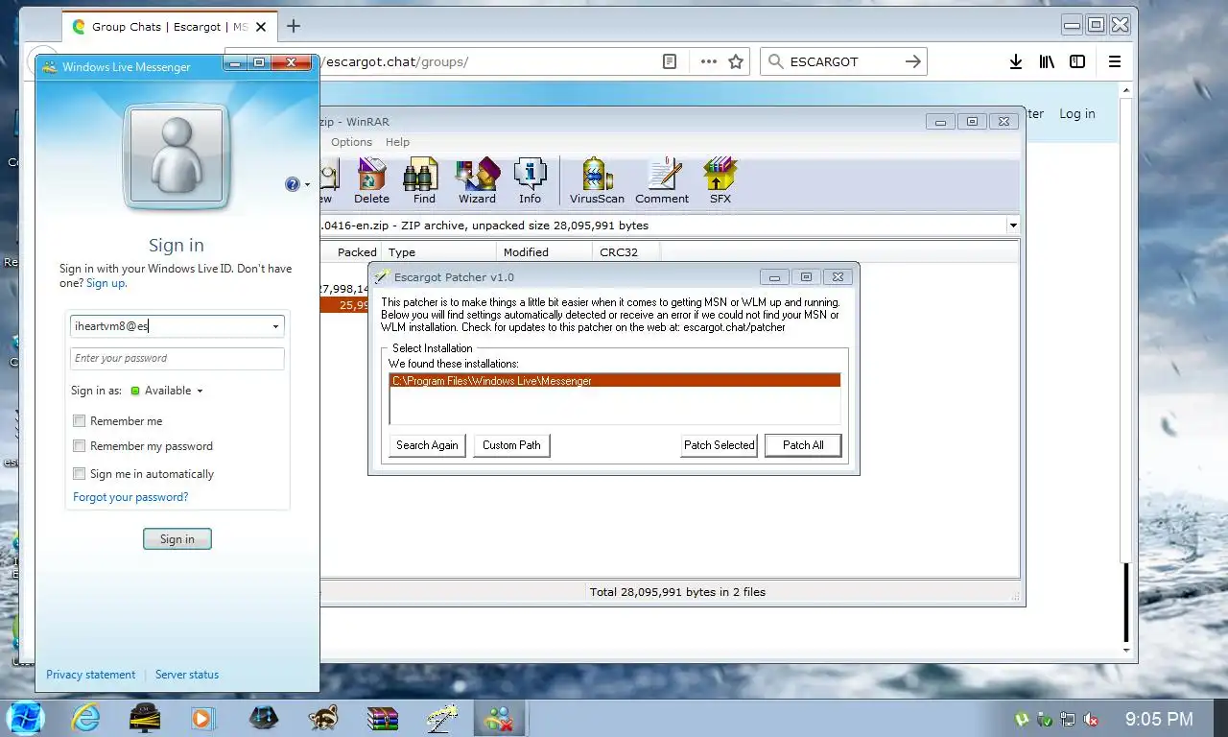Image resolution: width=1228 pixels, height=737 pixels.
Task: Open the Sign in as Available dropdown
Action: coord(167,391)
